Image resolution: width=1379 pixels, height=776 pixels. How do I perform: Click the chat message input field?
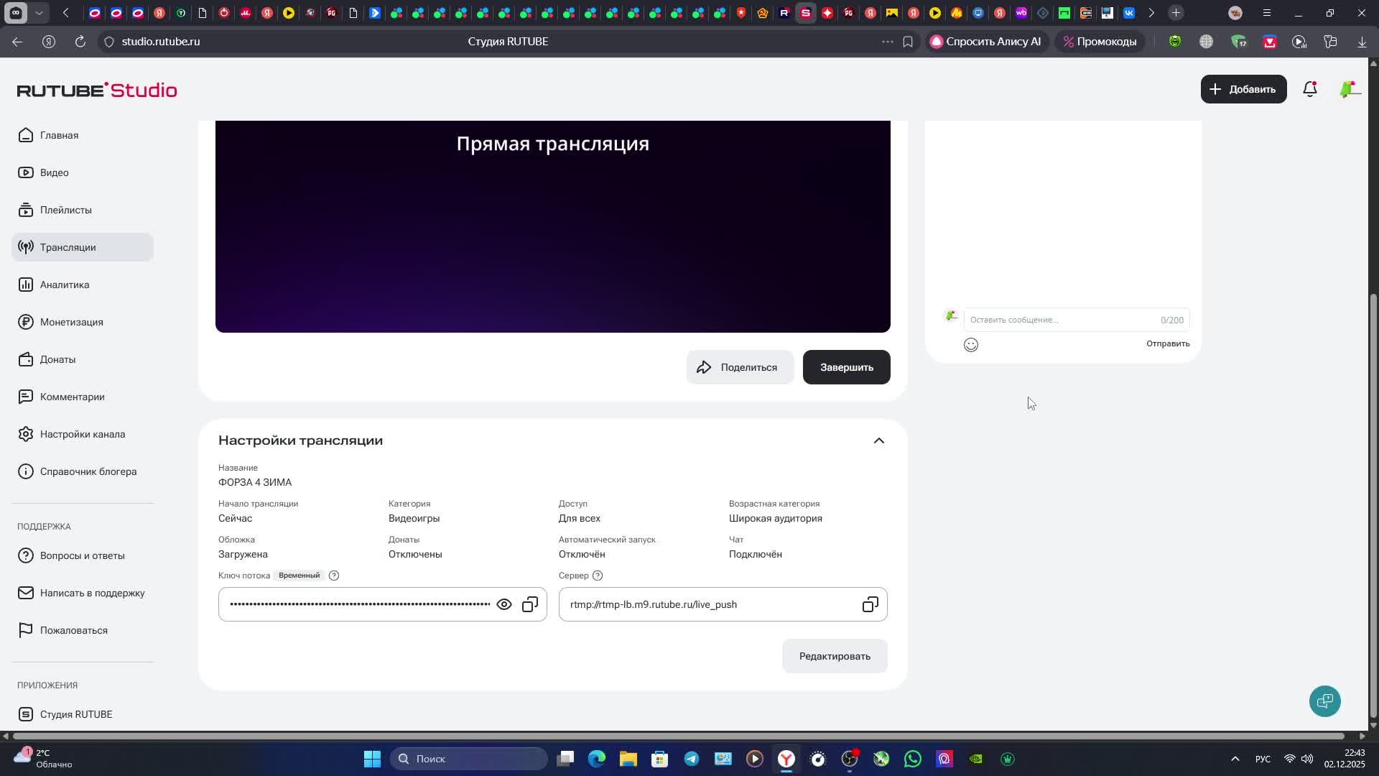(1063, 320)
